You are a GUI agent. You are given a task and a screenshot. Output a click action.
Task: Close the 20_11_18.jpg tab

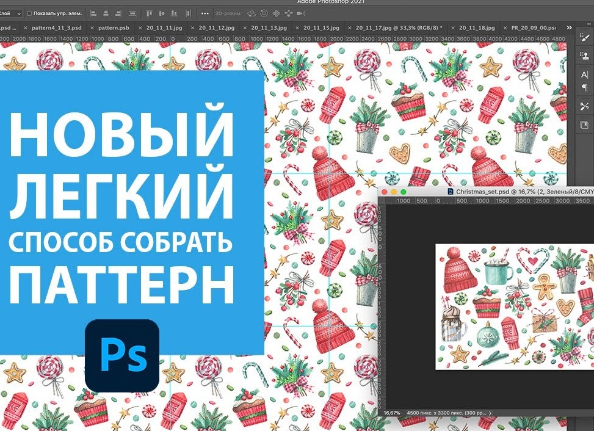[x=453, y=28]
